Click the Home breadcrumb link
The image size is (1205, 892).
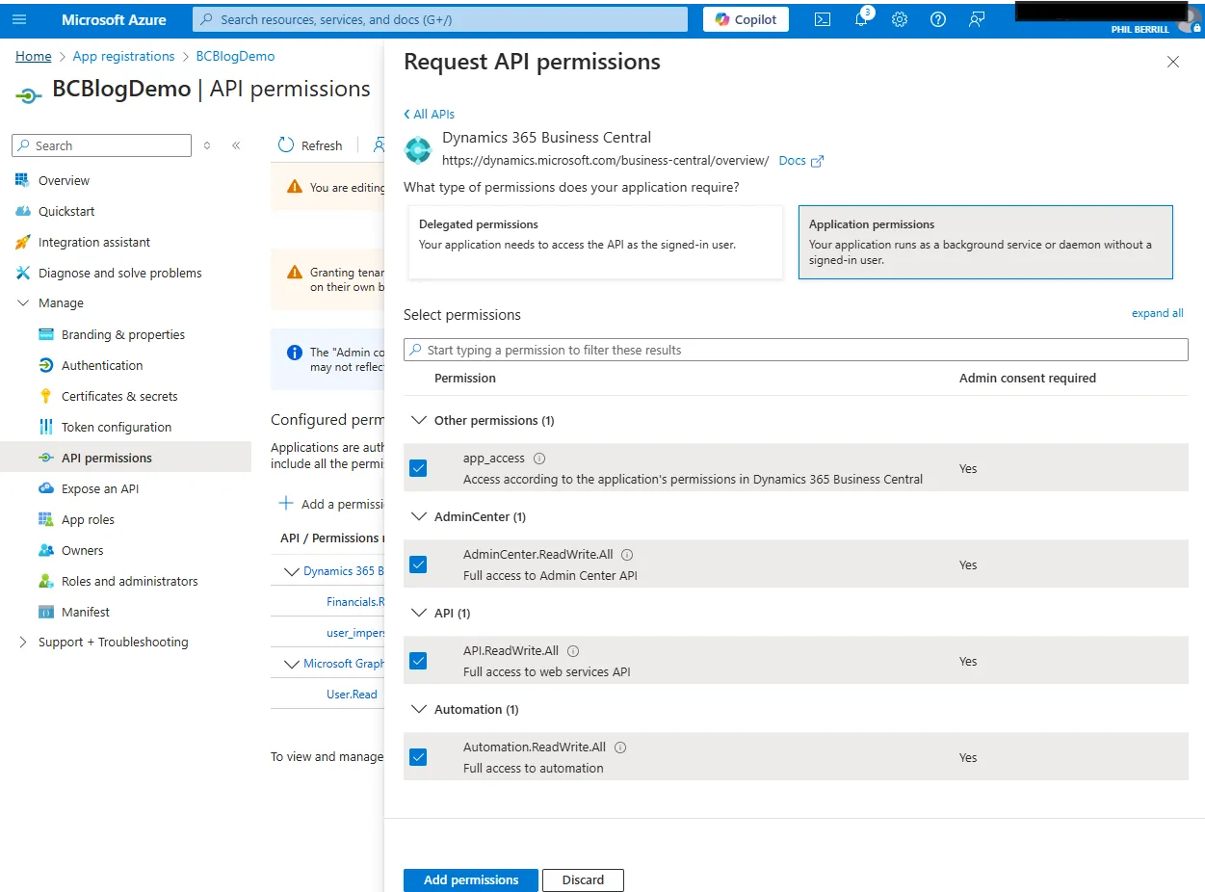[34, 56]
